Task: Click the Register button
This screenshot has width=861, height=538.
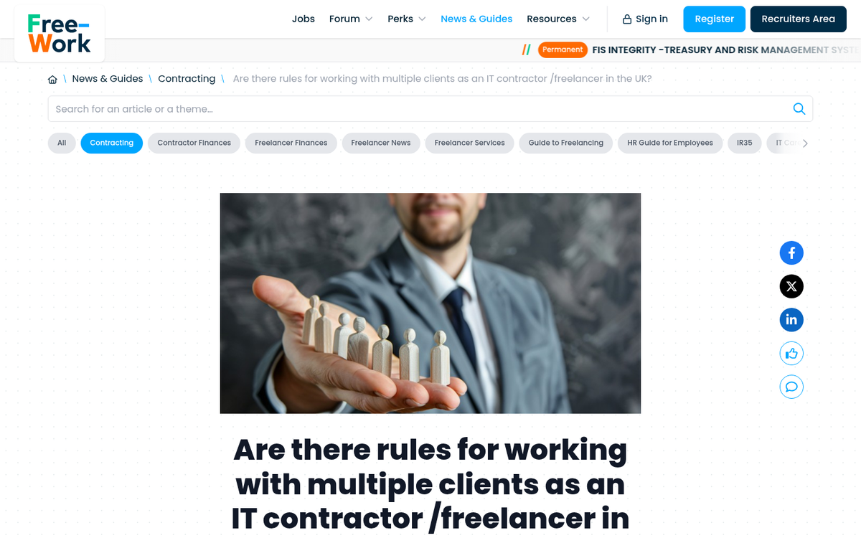Action: click(715, 19)
